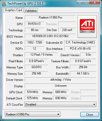Select the Graphics Card tab
Screen dimensions: 102x121
click(x=14, y=10)
